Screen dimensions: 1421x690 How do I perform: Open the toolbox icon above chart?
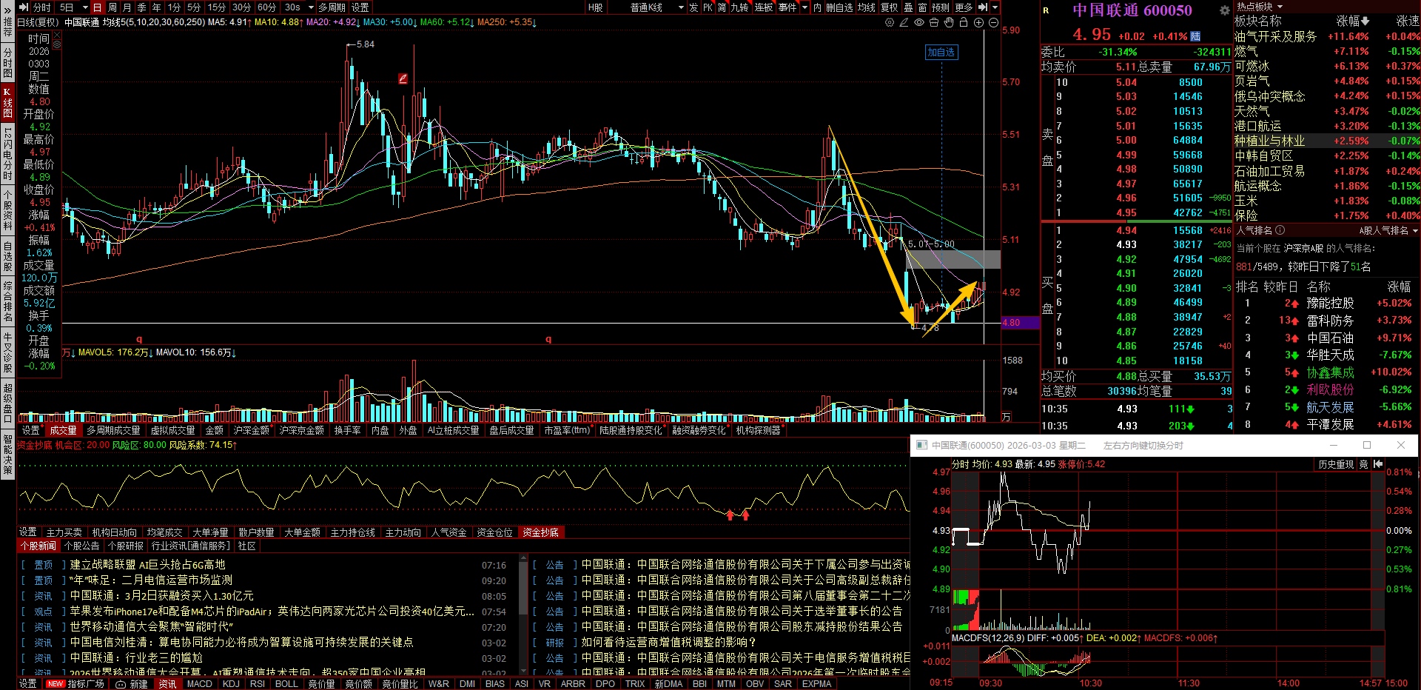coord(934,23)
